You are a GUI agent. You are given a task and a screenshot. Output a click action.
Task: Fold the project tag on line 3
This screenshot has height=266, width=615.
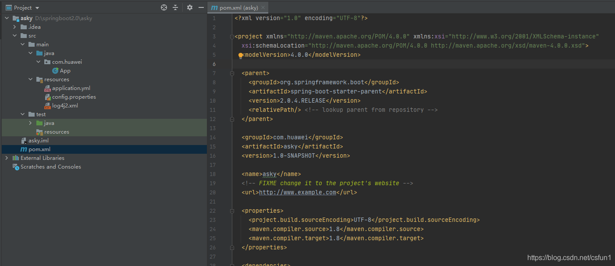231,37
